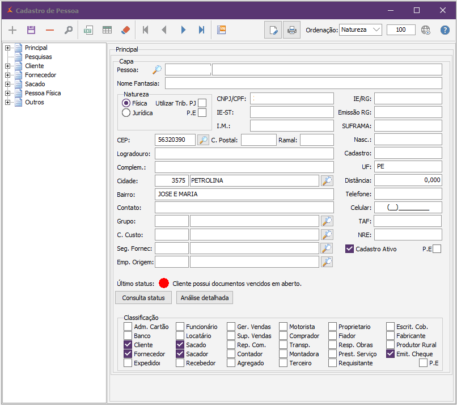Click the Análise detalhada button
The height and width of the screenshot is (405, 457).
coord(204,298)
